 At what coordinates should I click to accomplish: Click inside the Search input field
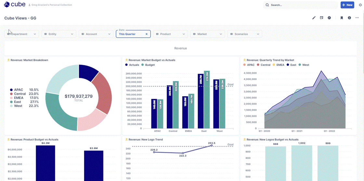[301, 5]
